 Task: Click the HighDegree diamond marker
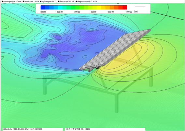[41, 2]
